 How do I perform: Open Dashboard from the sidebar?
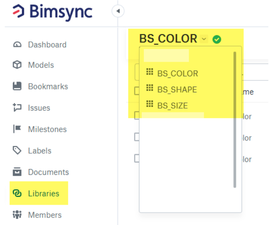[x=47, y=45]
